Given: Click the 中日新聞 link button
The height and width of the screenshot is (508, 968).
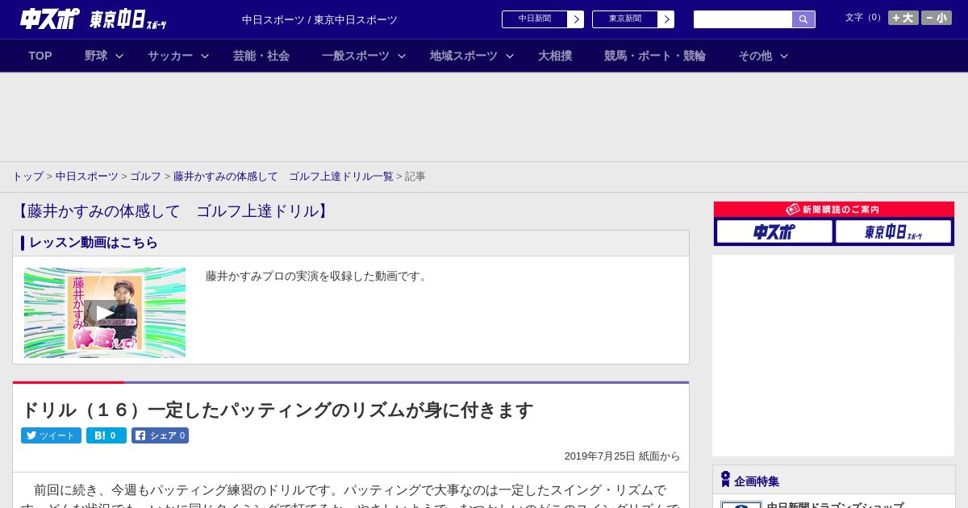Looking at the screenshot, I should (542, 19).
